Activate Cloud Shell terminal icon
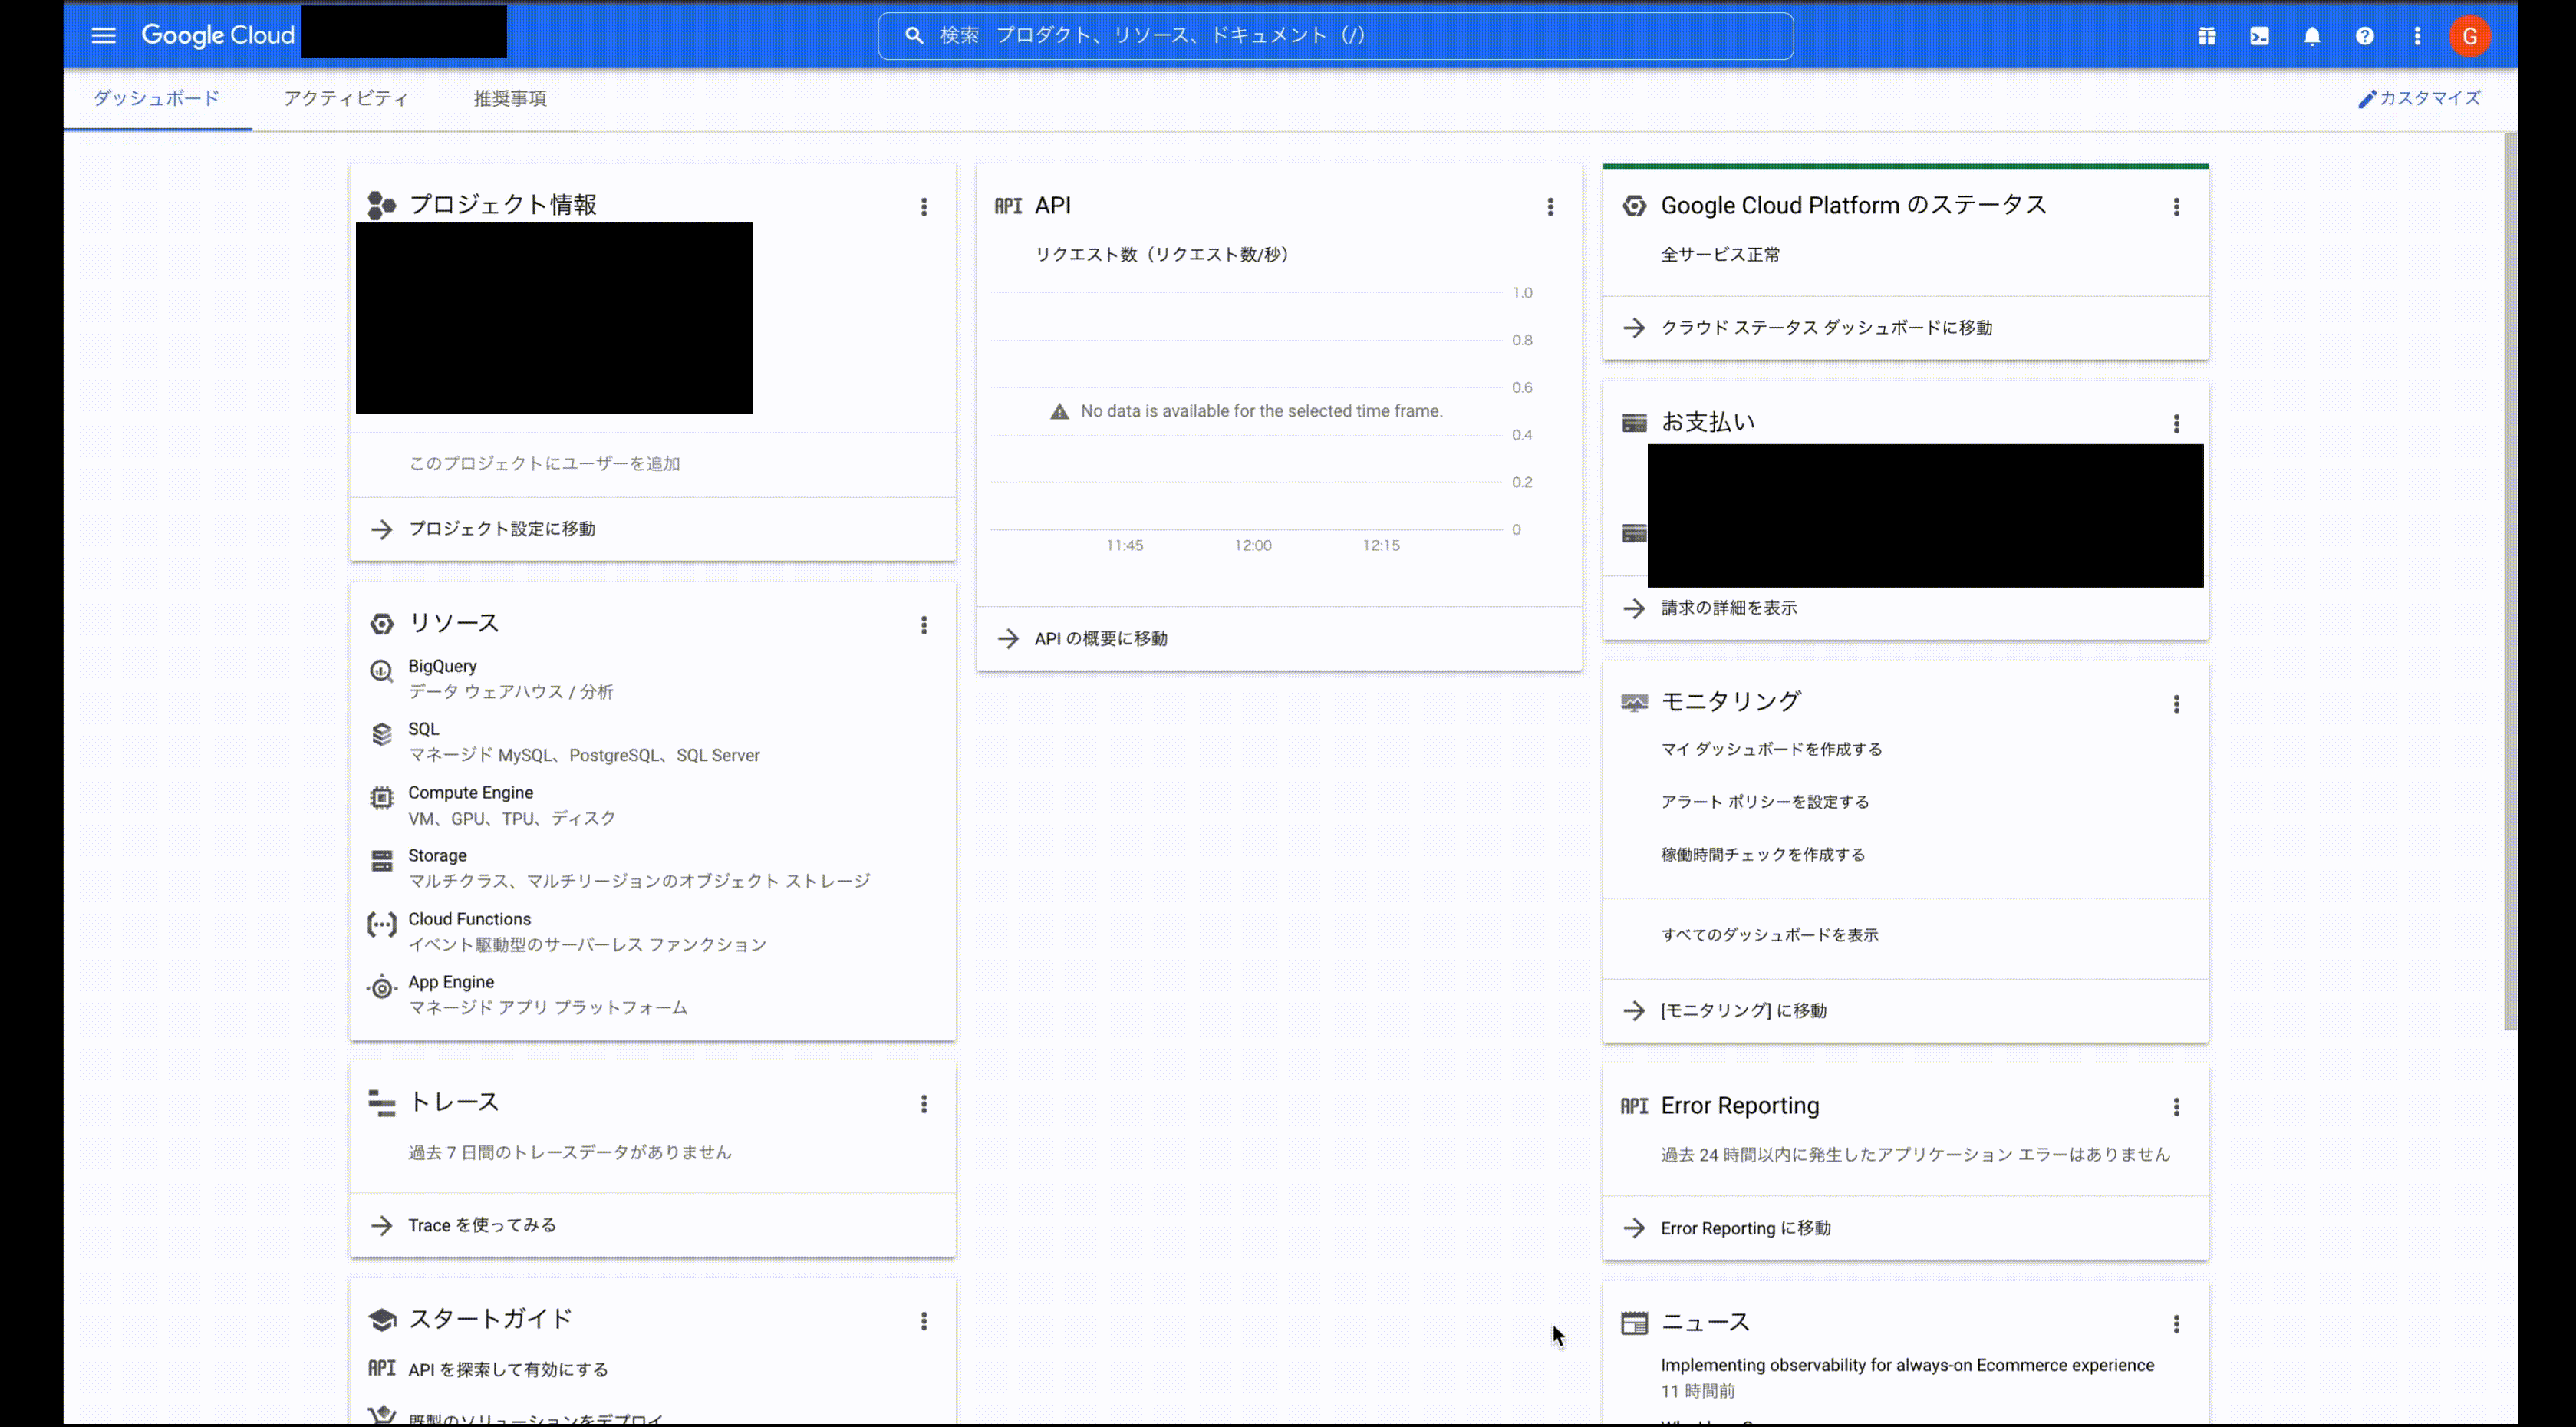 [2259, 36]
